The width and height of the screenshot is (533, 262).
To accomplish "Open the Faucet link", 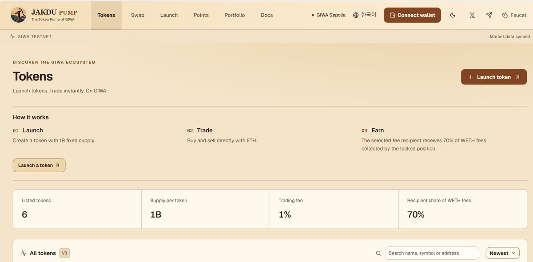I will 514,15.
